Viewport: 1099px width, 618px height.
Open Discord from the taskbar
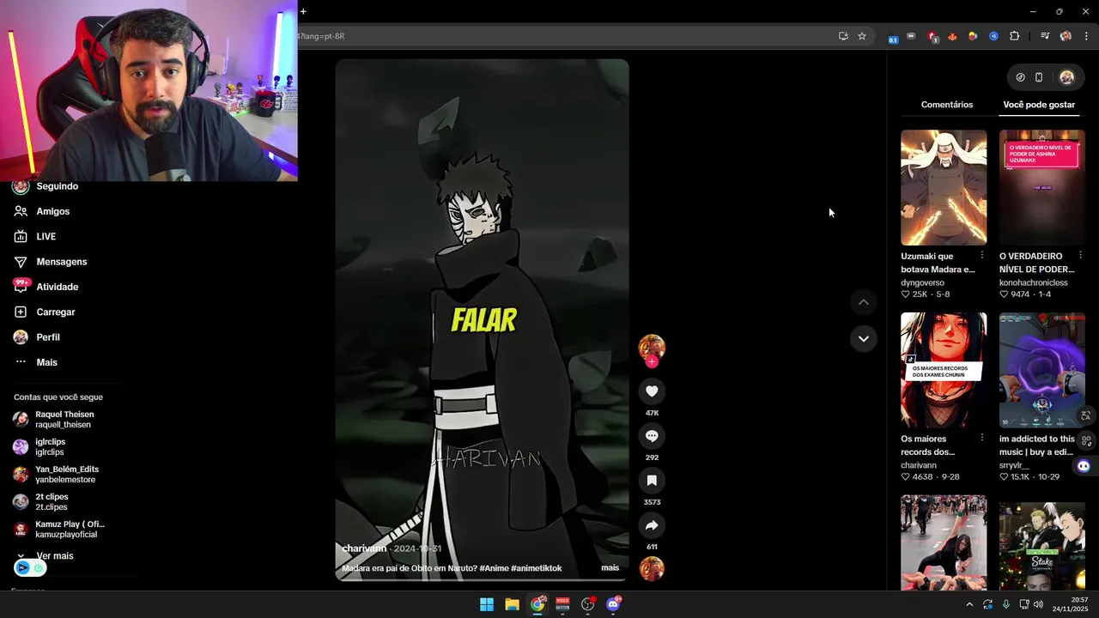click(x=613, y=604)
